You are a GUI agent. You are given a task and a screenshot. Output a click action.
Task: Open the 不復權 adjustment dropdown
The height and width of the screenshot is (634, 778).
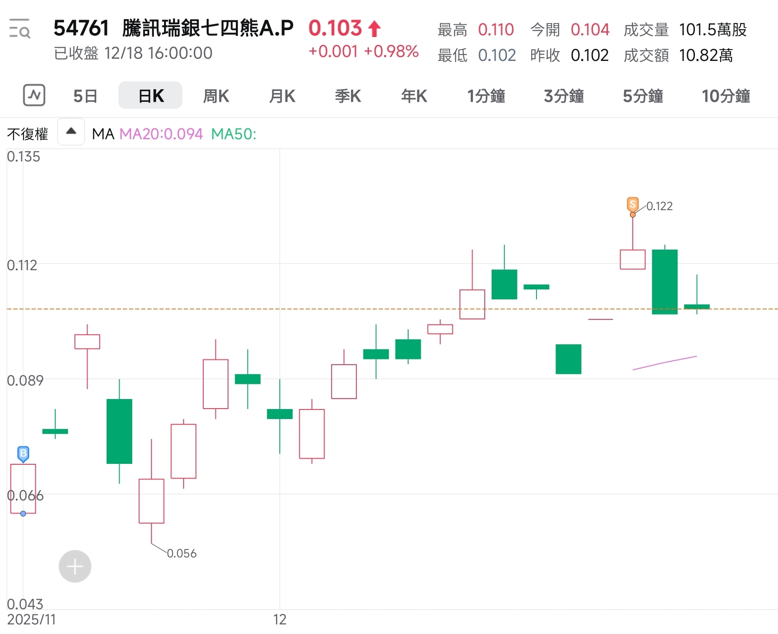point(27,134)
